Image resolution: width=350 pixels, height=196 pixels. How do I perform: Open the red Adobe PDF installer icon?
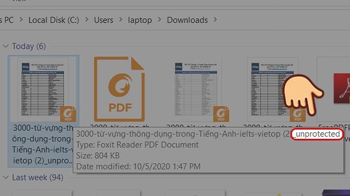342,88
